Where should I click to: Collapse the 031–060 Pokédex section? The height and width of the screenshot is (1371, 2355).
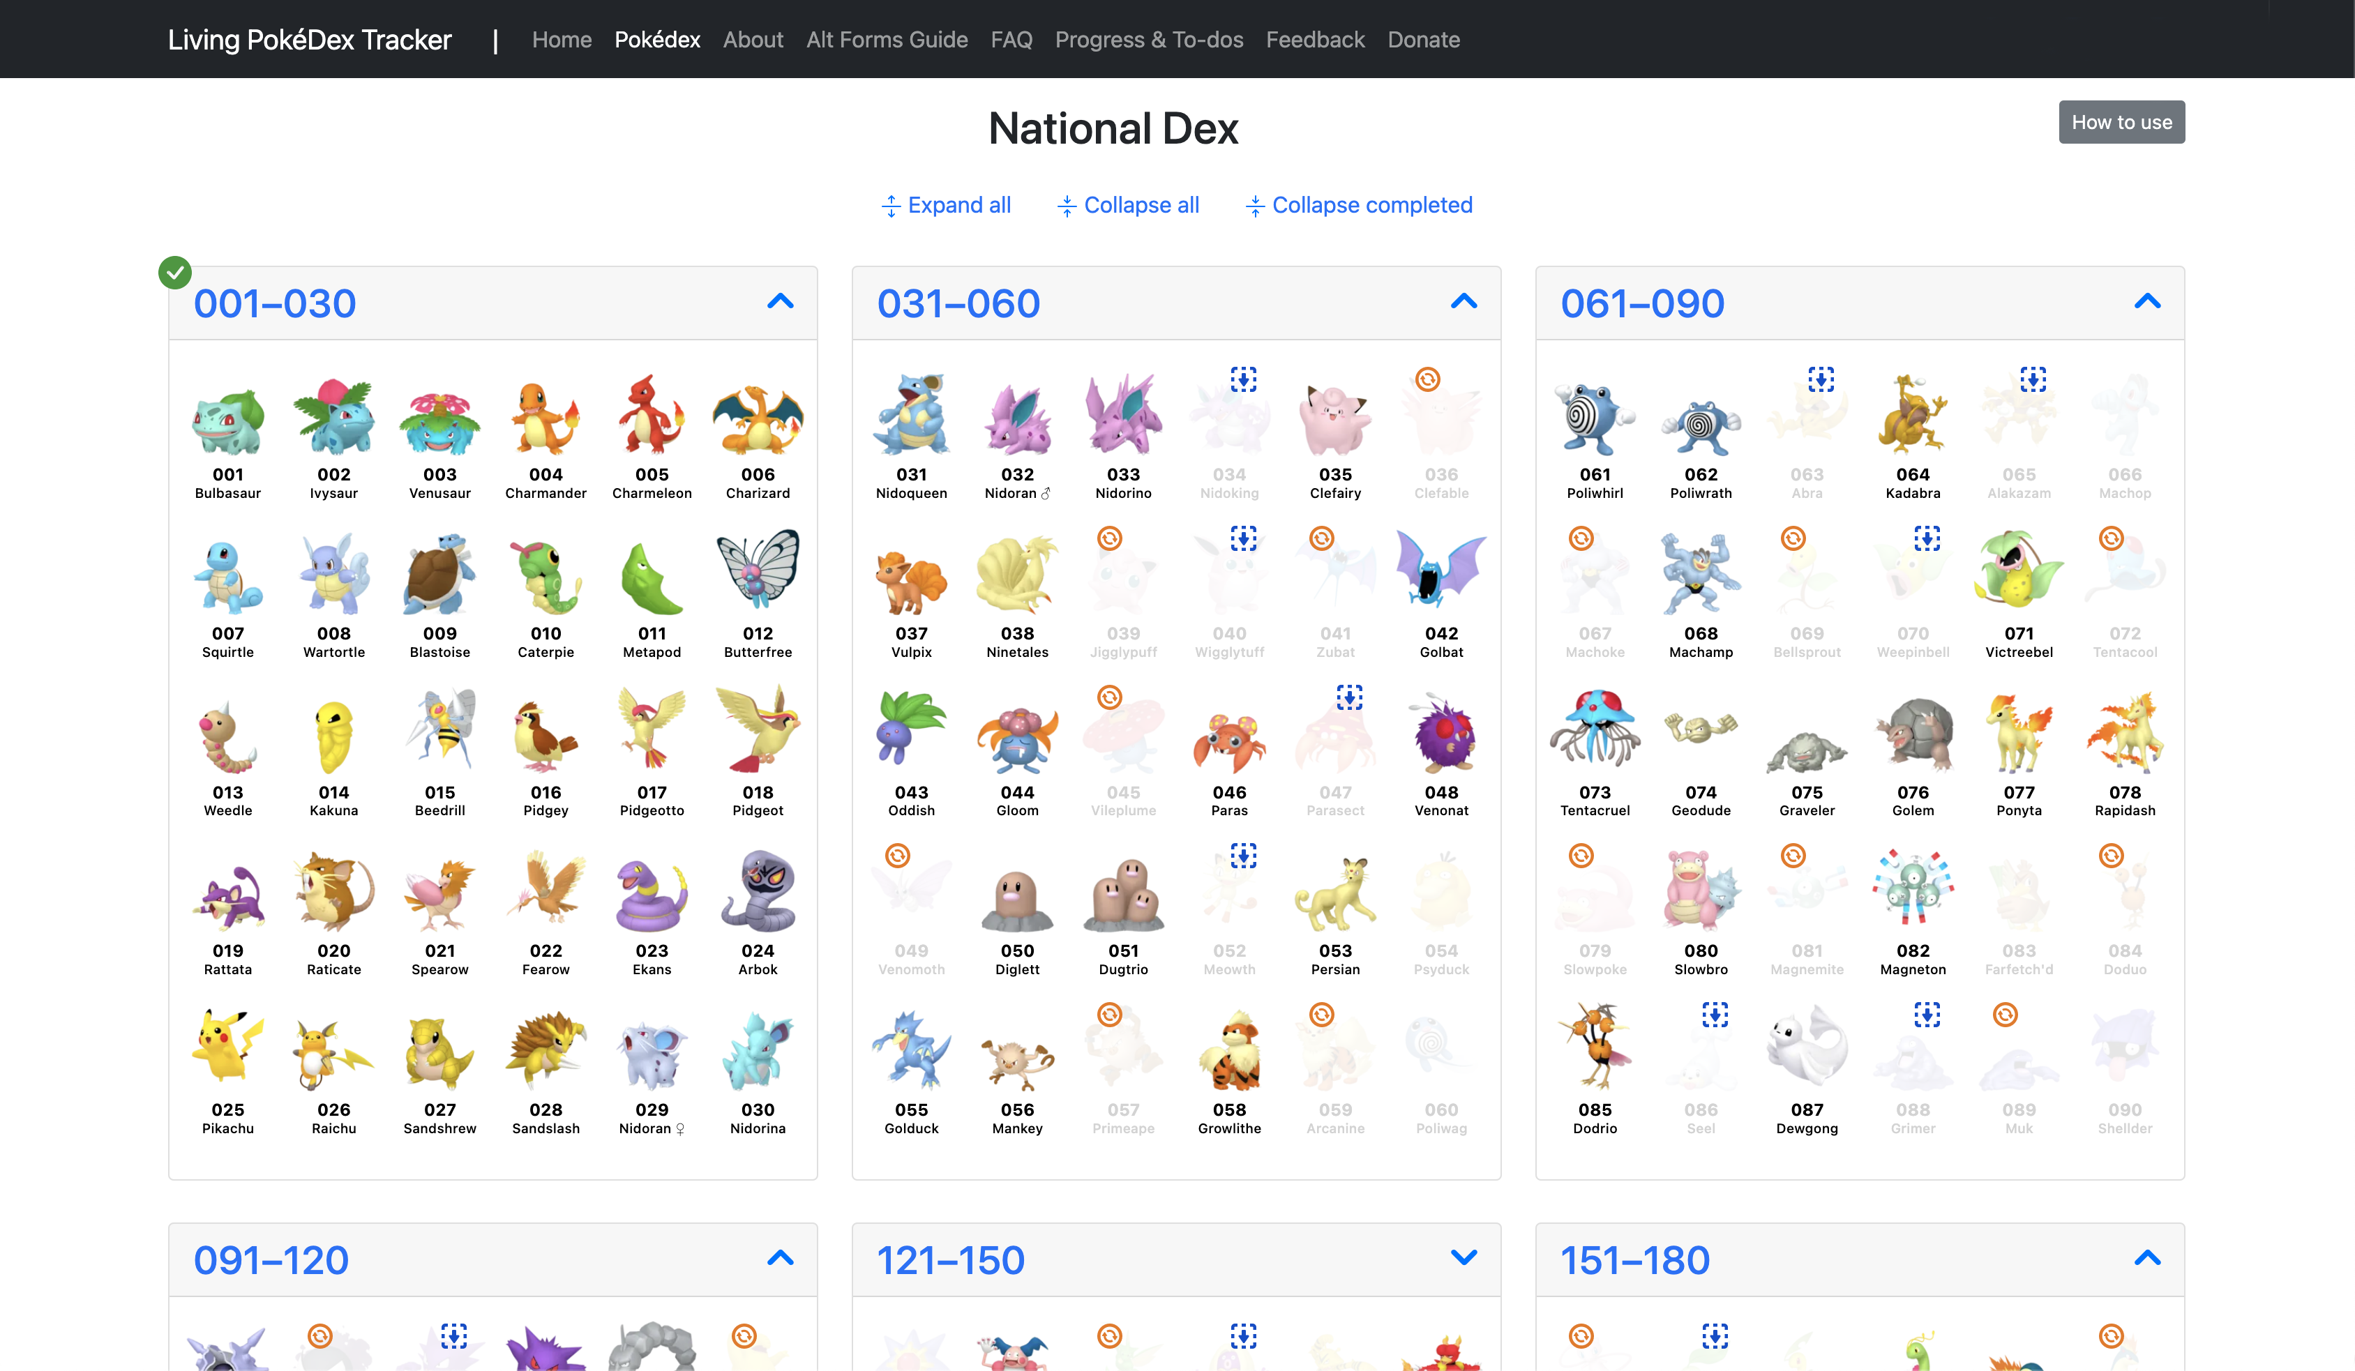(1464, 302)
